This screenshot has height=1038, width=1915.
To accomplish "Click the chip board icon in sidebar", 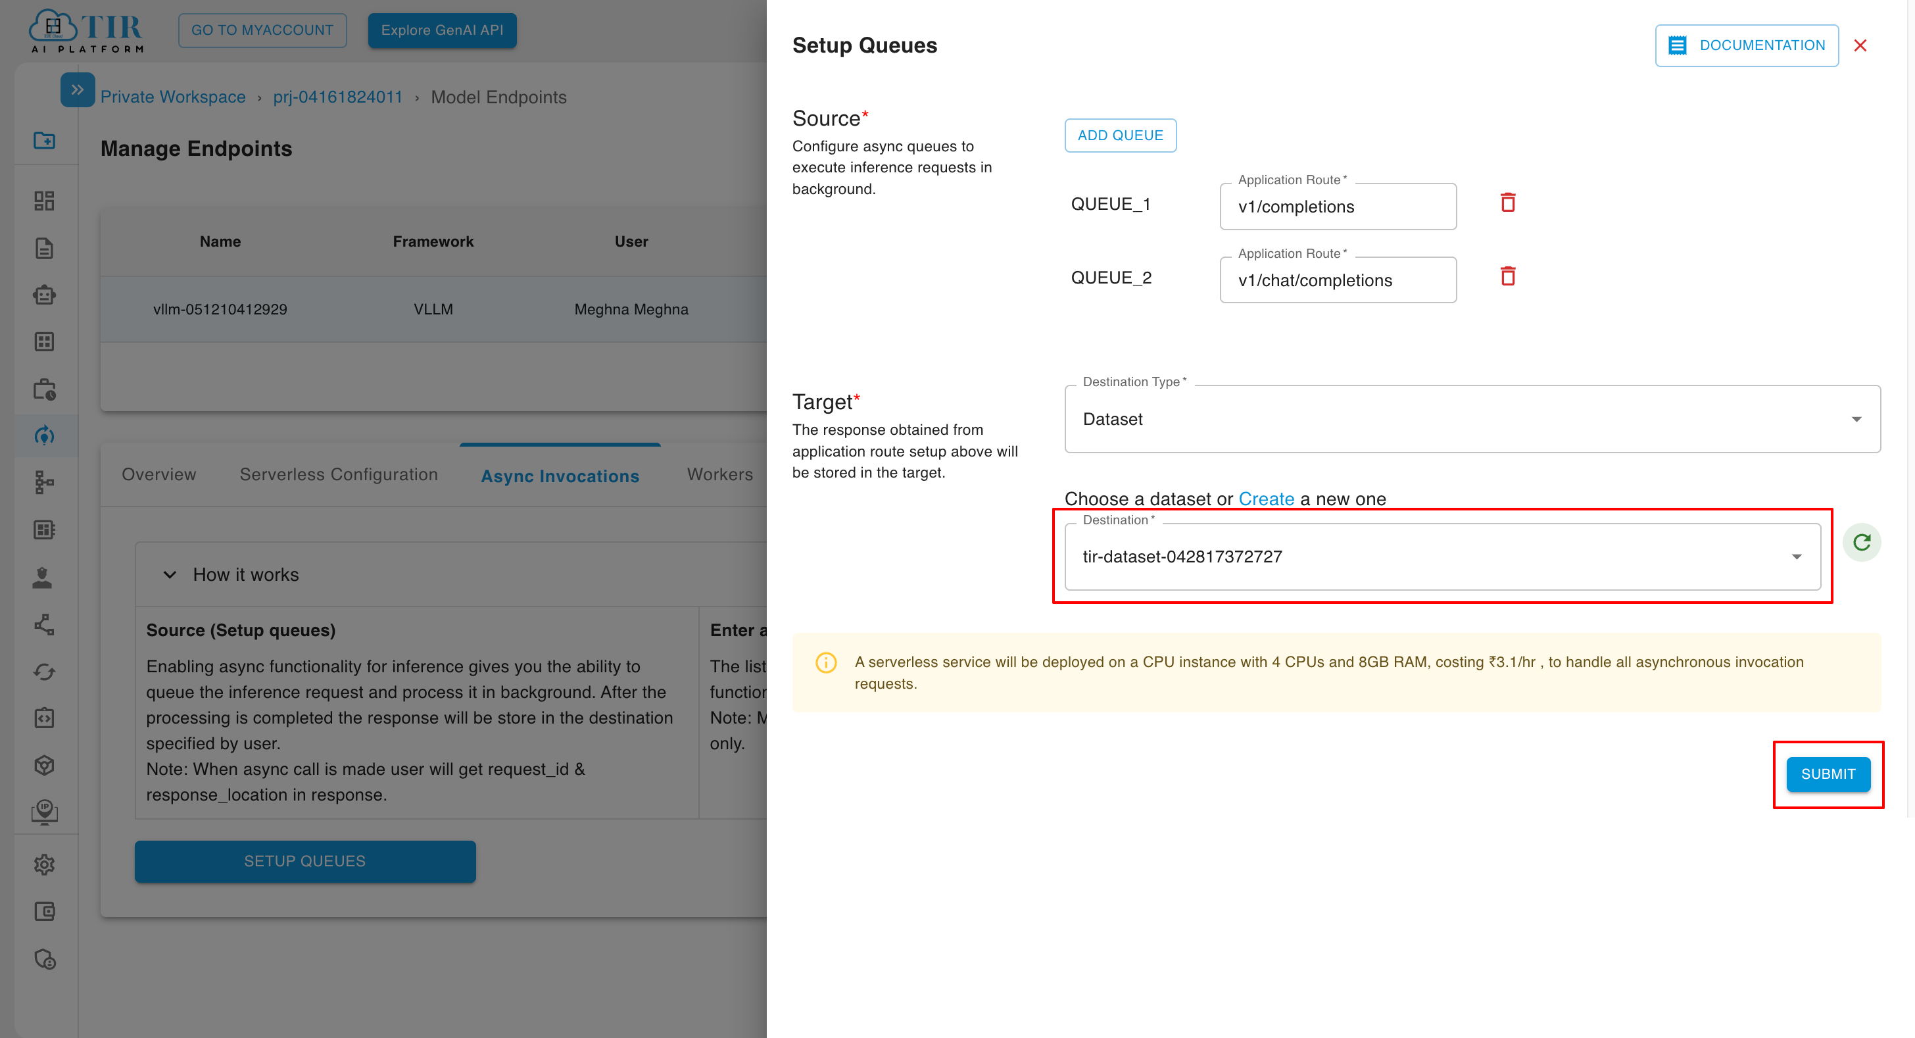I will [45, 530].
